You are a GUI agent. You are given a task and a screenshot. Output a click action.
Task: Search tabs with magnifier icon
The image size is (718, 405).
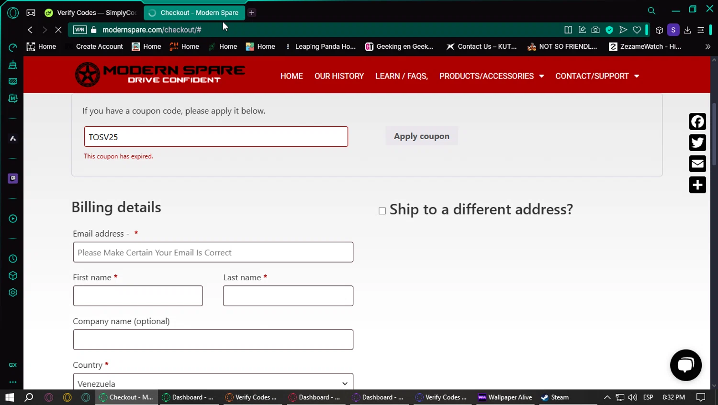coord(651,11)
